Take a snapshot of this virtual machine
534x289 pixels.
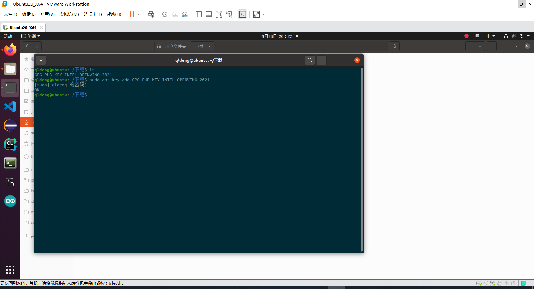pos(165,14)
